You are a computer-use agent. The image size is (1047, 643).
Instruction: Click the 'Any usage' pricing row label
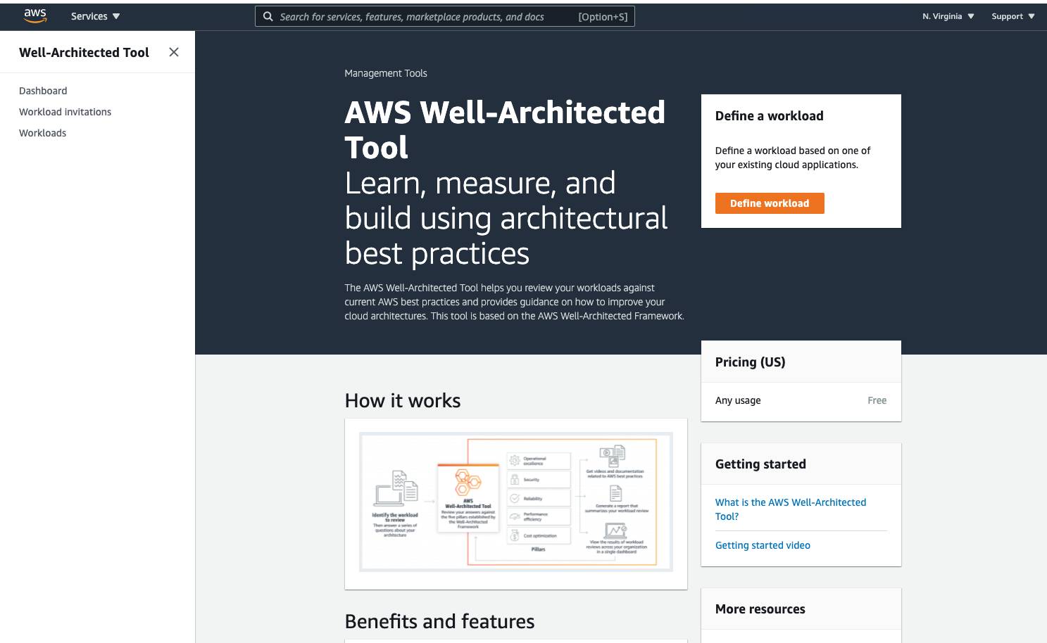[x=738, y=400]
